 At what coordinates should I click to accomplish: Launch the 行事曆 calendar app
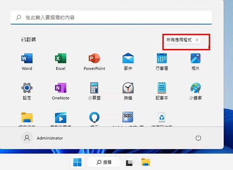click(x=162, y=59)
